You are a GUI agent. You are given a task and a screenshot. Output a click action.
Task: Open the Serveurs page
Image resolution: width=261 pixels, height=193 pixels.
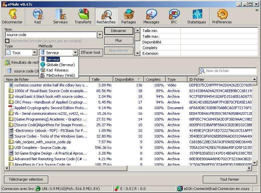coord(60,16)
